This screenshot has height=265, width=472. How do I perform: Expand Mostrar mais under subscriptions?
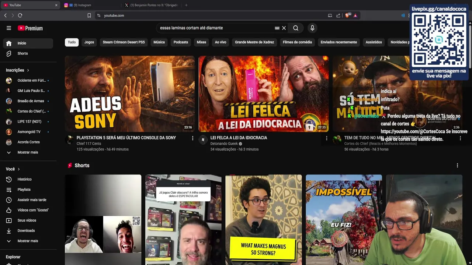click(28, 152)
